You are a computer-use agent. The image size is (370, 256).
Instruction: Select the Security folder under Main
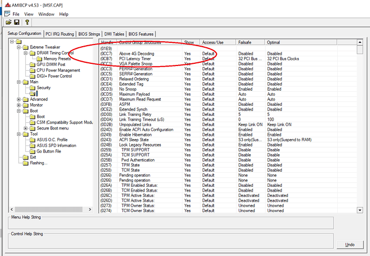coord(40,87)
